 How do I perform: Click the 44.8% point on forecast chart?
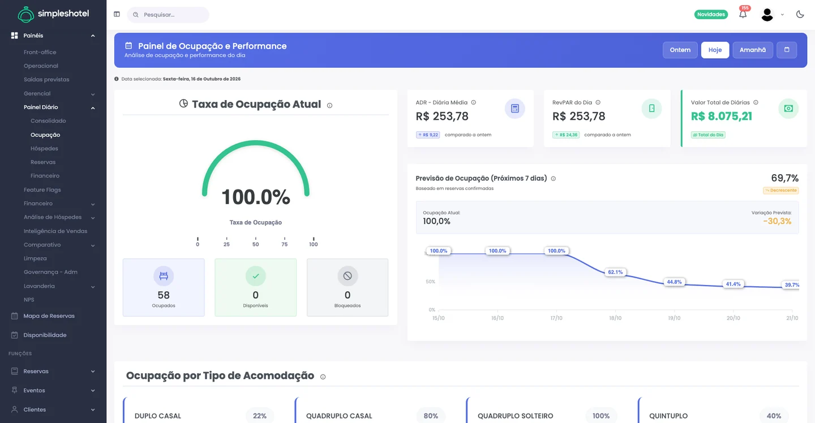(x=674, y=282)
